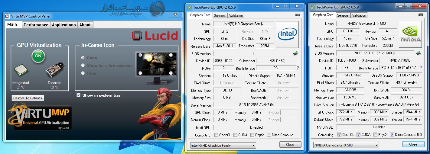
Task: Click BIOS save chip icon in Intel GPU-Z
Action: (x=296, y=53)
